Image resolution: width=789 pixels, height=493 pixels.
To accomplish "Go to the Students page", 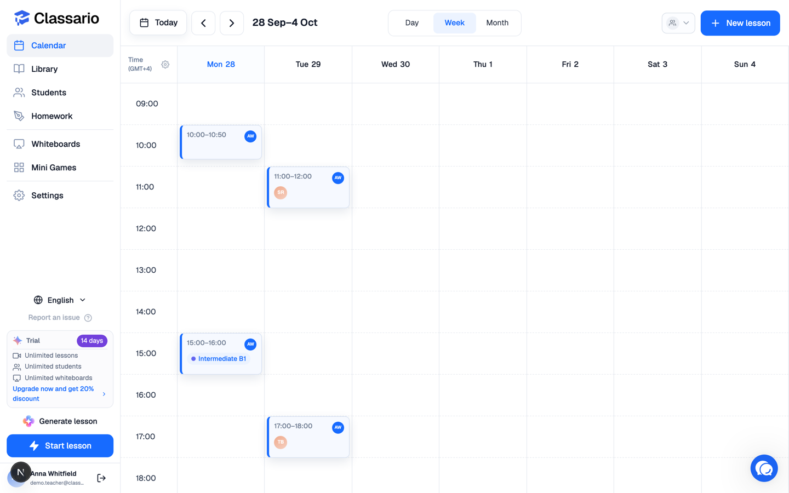I will [x=60, y=93].
